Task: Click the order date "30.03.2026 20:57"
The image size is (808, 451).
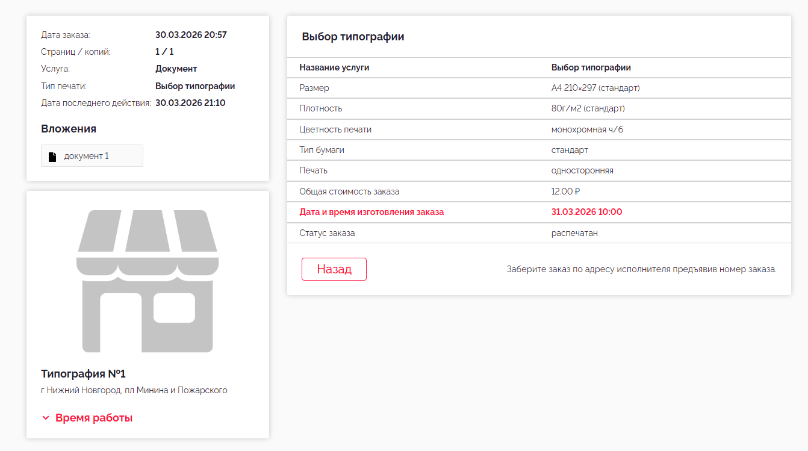Action: (x=191, y=35)
